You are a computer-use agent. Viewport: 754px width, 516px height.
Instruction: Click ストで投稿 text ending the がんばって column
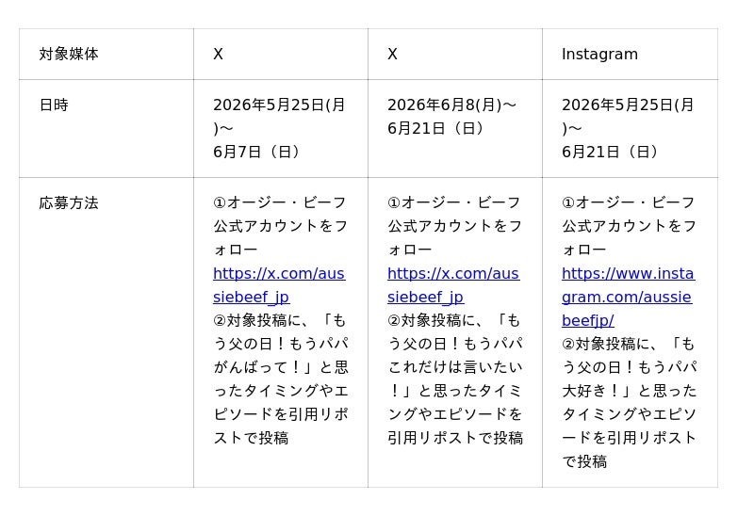[x=251, y=438]
